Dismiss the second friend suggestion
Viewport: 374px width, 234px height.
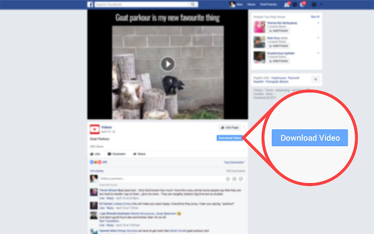(318, 38)
